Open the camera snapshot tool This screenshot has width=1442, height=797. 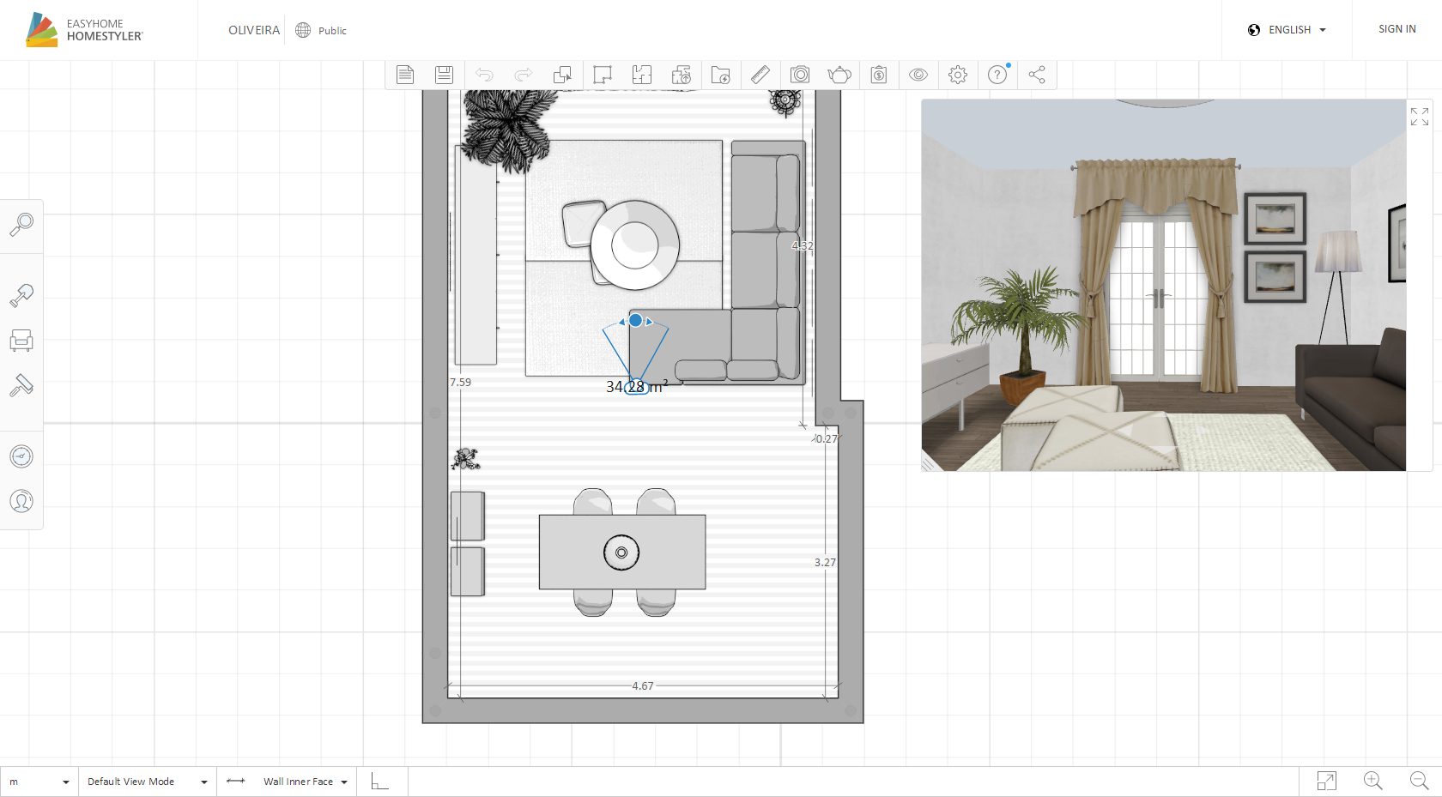[800, 75]
